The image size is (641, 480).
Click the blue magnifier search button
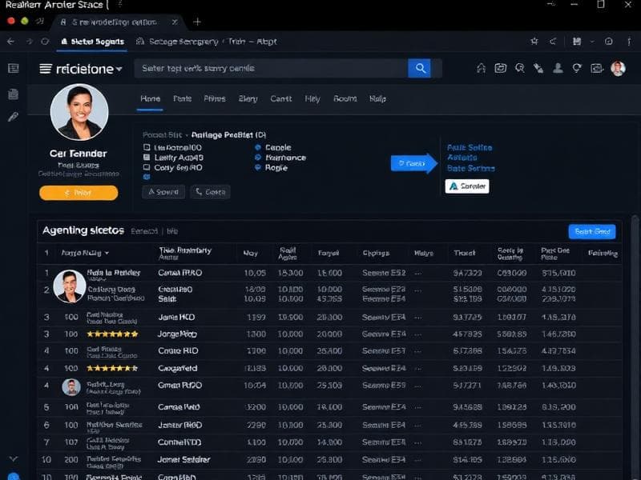pos(419,68)
